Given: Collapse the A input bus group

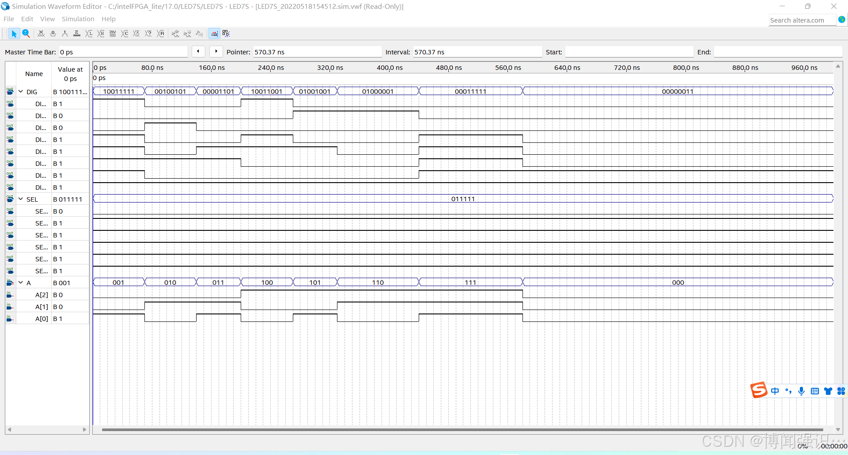Looking at the screenshot, I should [21, 283].
